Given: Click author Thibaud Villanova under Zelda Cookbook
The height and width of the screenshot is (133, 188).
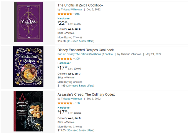Looking at the screenshot, I should click(71, 9).
